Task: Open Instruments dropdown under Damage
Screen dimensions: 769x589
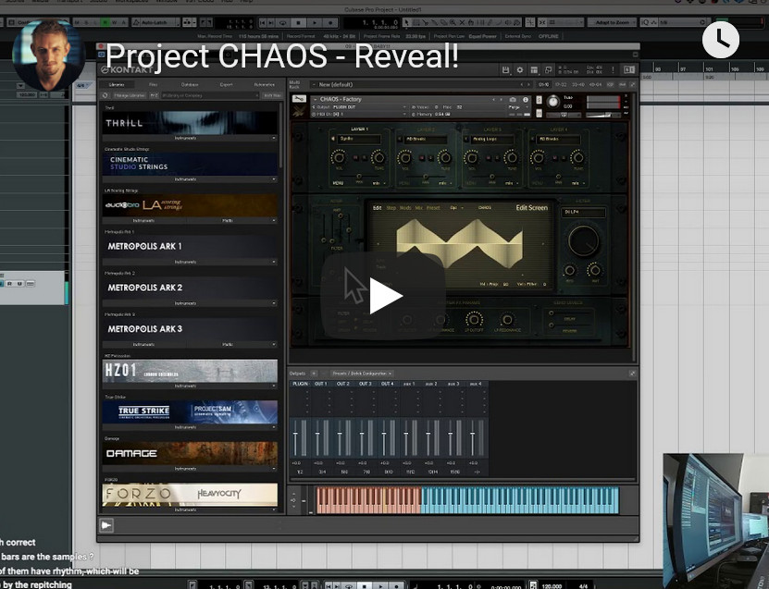Action: coord(190,469)
